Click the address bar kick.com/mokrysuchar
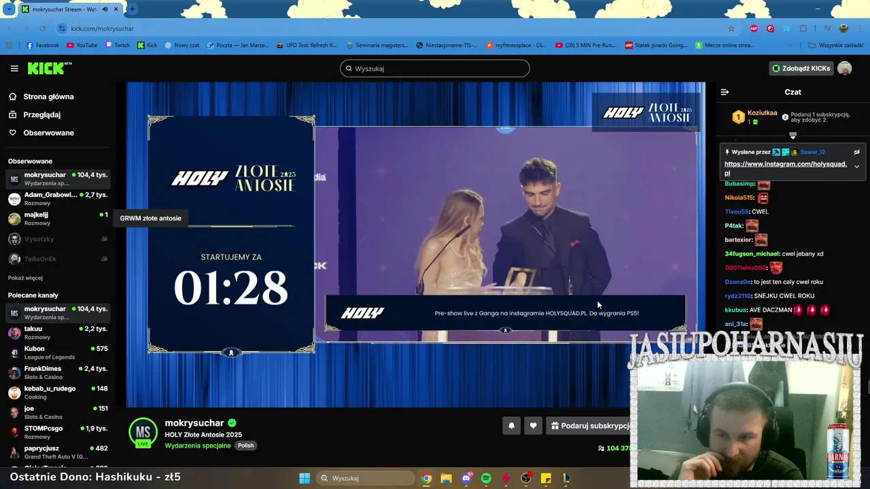This screenshot has width=870, height=489. coord(102,29)
